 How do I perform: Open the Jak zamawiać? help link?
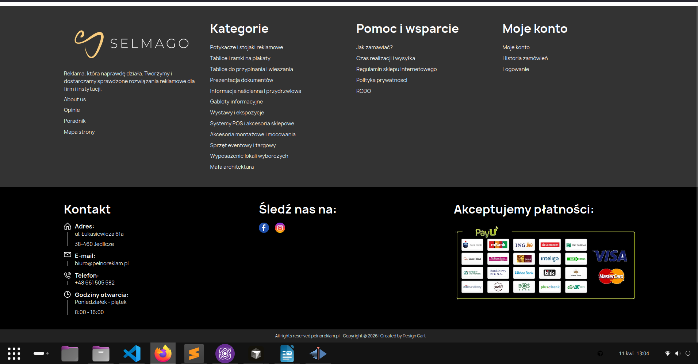tap(375, 47)
